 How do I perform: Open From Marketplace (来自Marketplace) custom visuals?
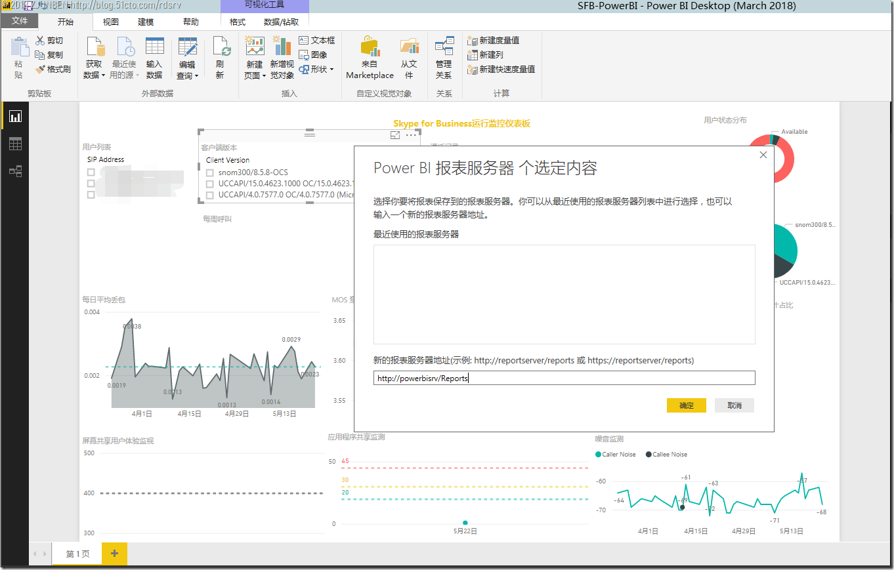pos(370,58)
